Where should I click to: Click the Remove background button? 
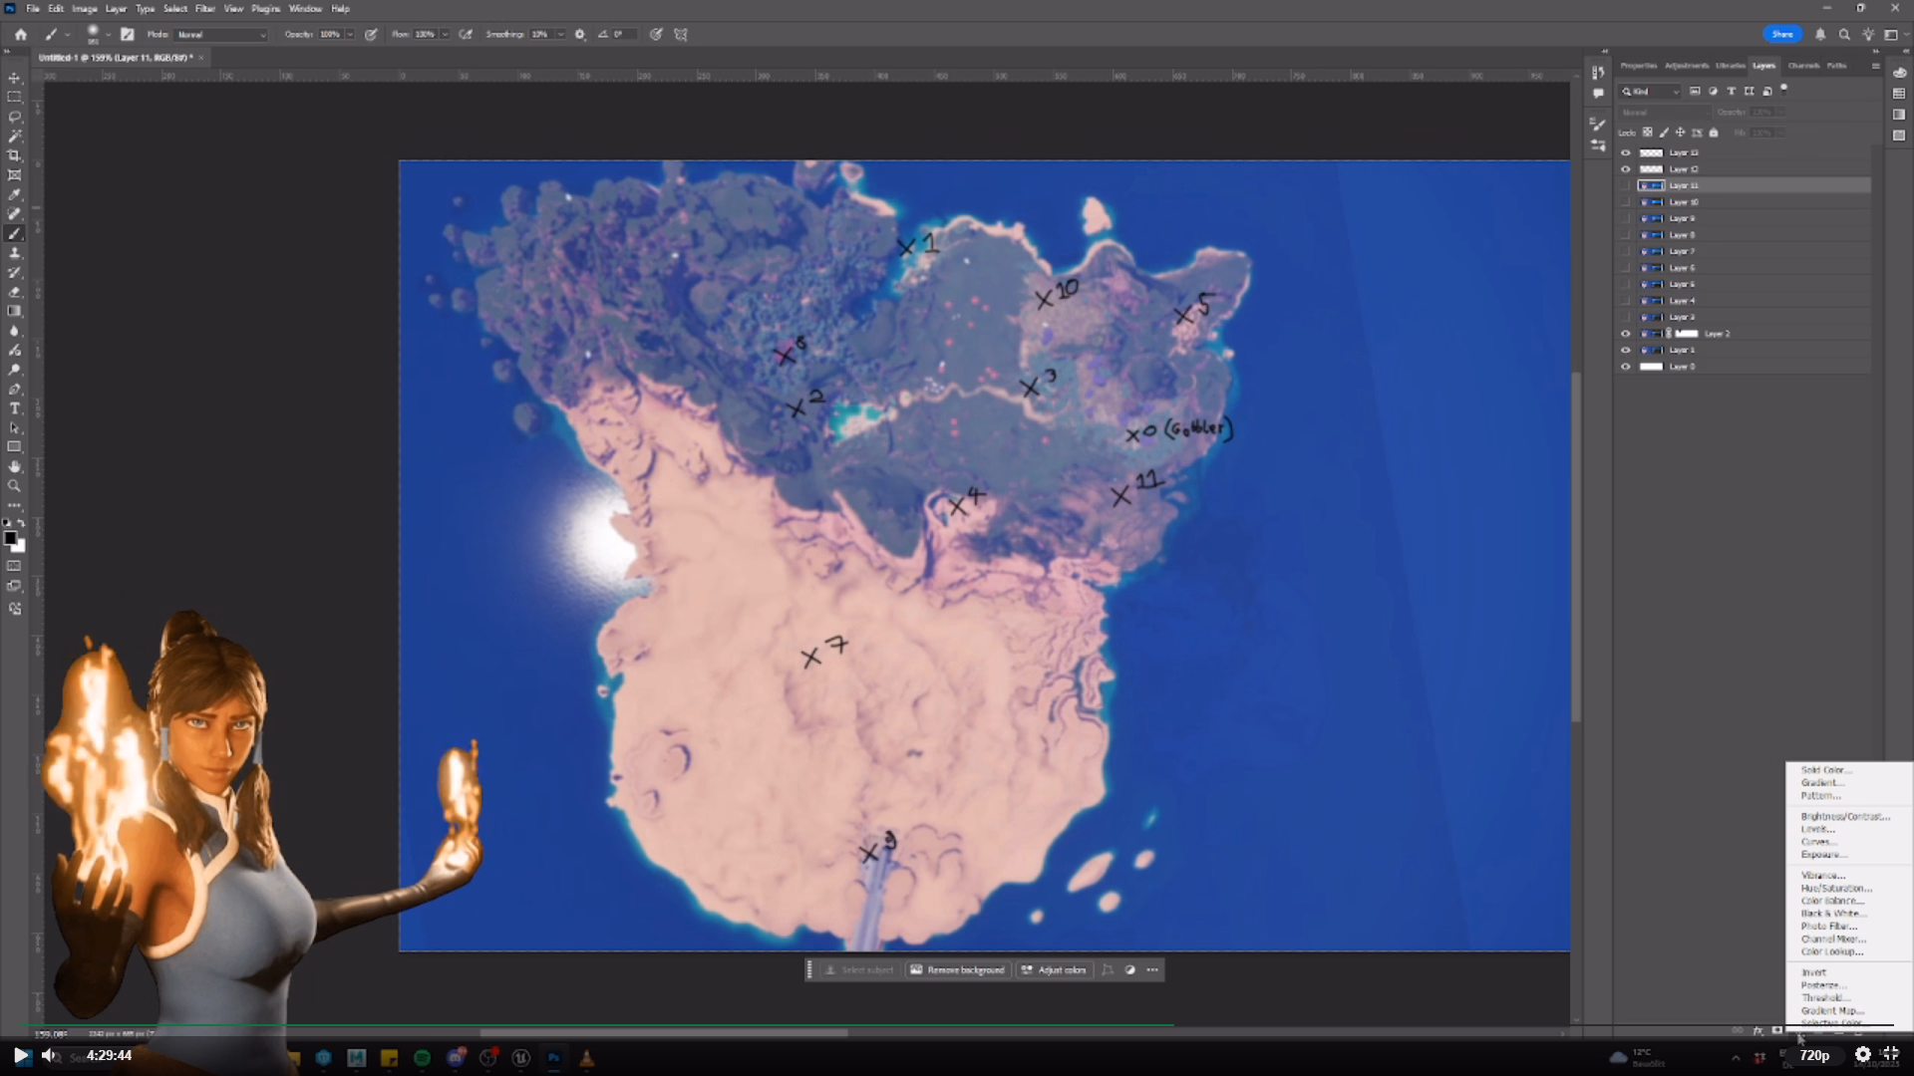[957, 970]
